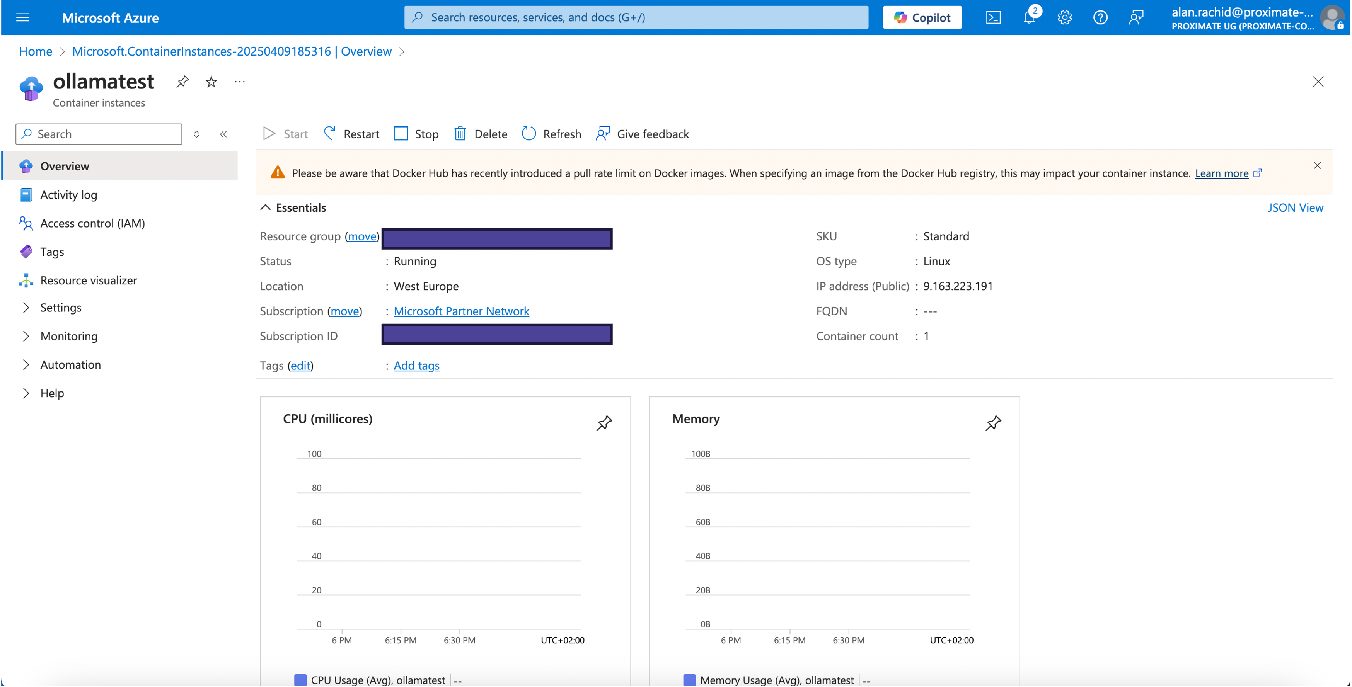This screenshot has width=1352, height=687.
Task: Open JSON View of the resource
Action: click(1296, 207)
